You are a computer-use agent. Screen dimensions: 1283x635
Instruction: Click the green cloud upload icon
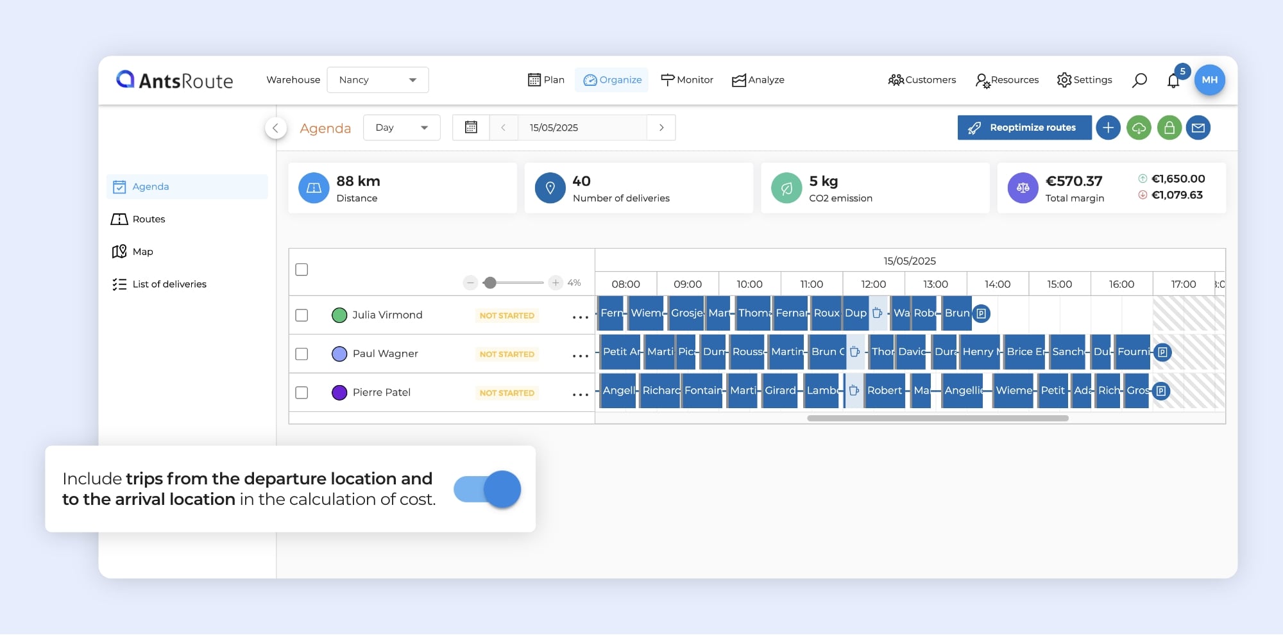1139,128
